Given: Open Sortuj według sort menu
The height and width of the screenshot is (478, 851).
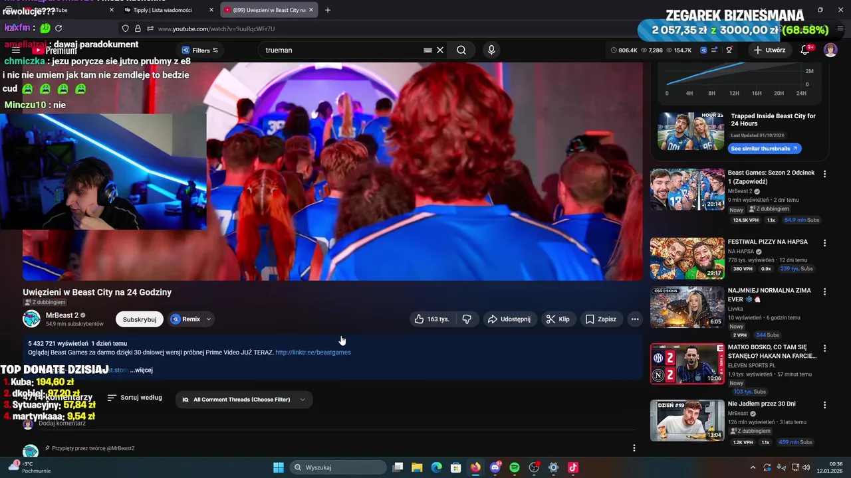Looking at the screenshot, I should pos(135,398).
